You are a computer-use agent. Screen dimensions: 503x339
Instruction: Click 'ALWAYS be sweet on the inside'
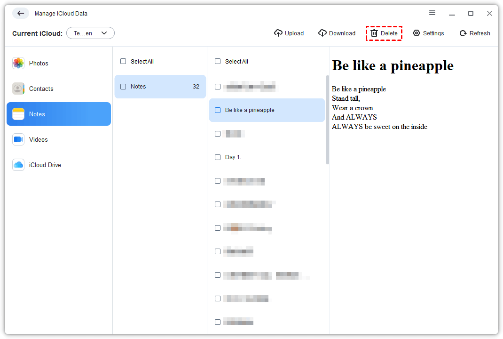click(379, 127)
